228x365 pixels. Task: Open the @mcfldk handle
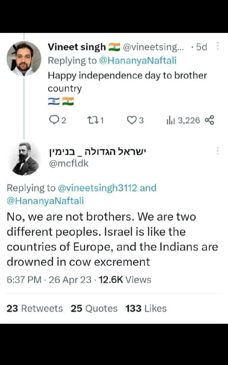(x=68, y=163)
